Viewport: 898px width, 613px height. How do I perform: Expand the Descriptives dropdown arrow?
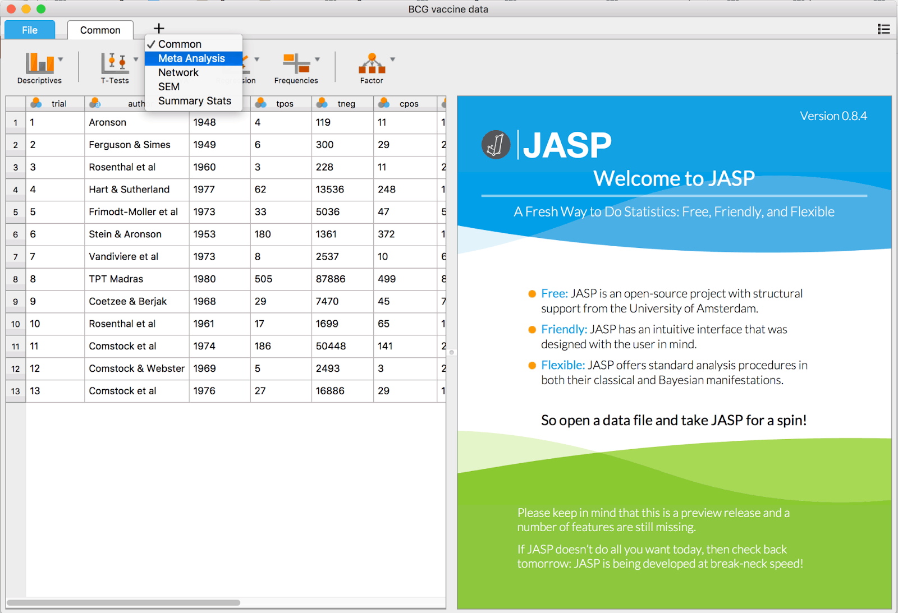coord(61,59)
